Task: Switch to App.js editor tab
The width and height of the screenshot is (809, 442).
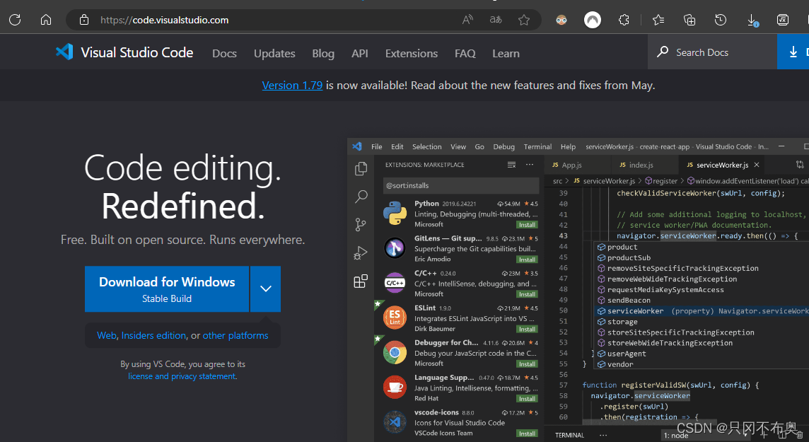Action: tap(571, 165)
